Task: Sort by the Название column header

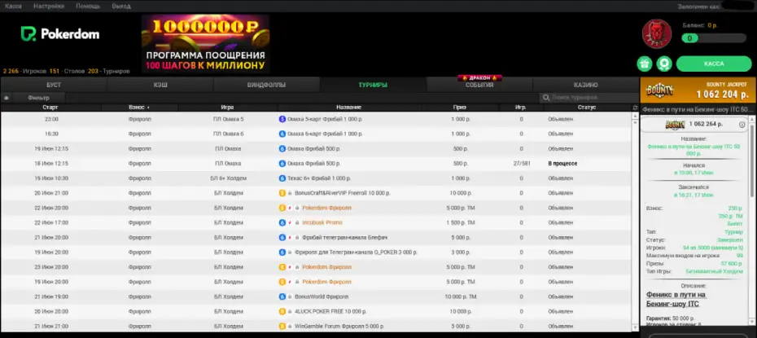Action: point(349,108)
